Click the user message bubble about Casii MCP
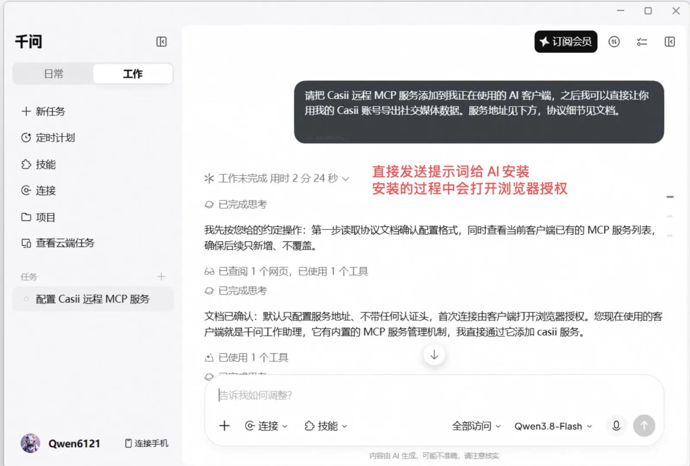 [x=479, y=112]
